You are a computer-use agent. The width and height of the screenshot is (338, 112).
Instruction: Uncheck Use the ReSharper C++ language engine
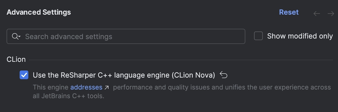pos(24,75)
